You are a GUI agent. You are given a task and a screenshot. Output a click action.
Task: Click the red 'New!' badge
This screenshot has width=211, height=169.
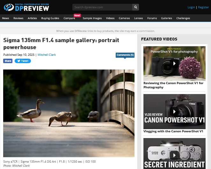77,16
